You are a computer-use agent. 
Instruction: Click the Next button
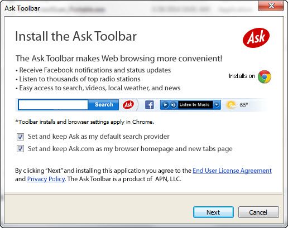(x=213, y=212)
